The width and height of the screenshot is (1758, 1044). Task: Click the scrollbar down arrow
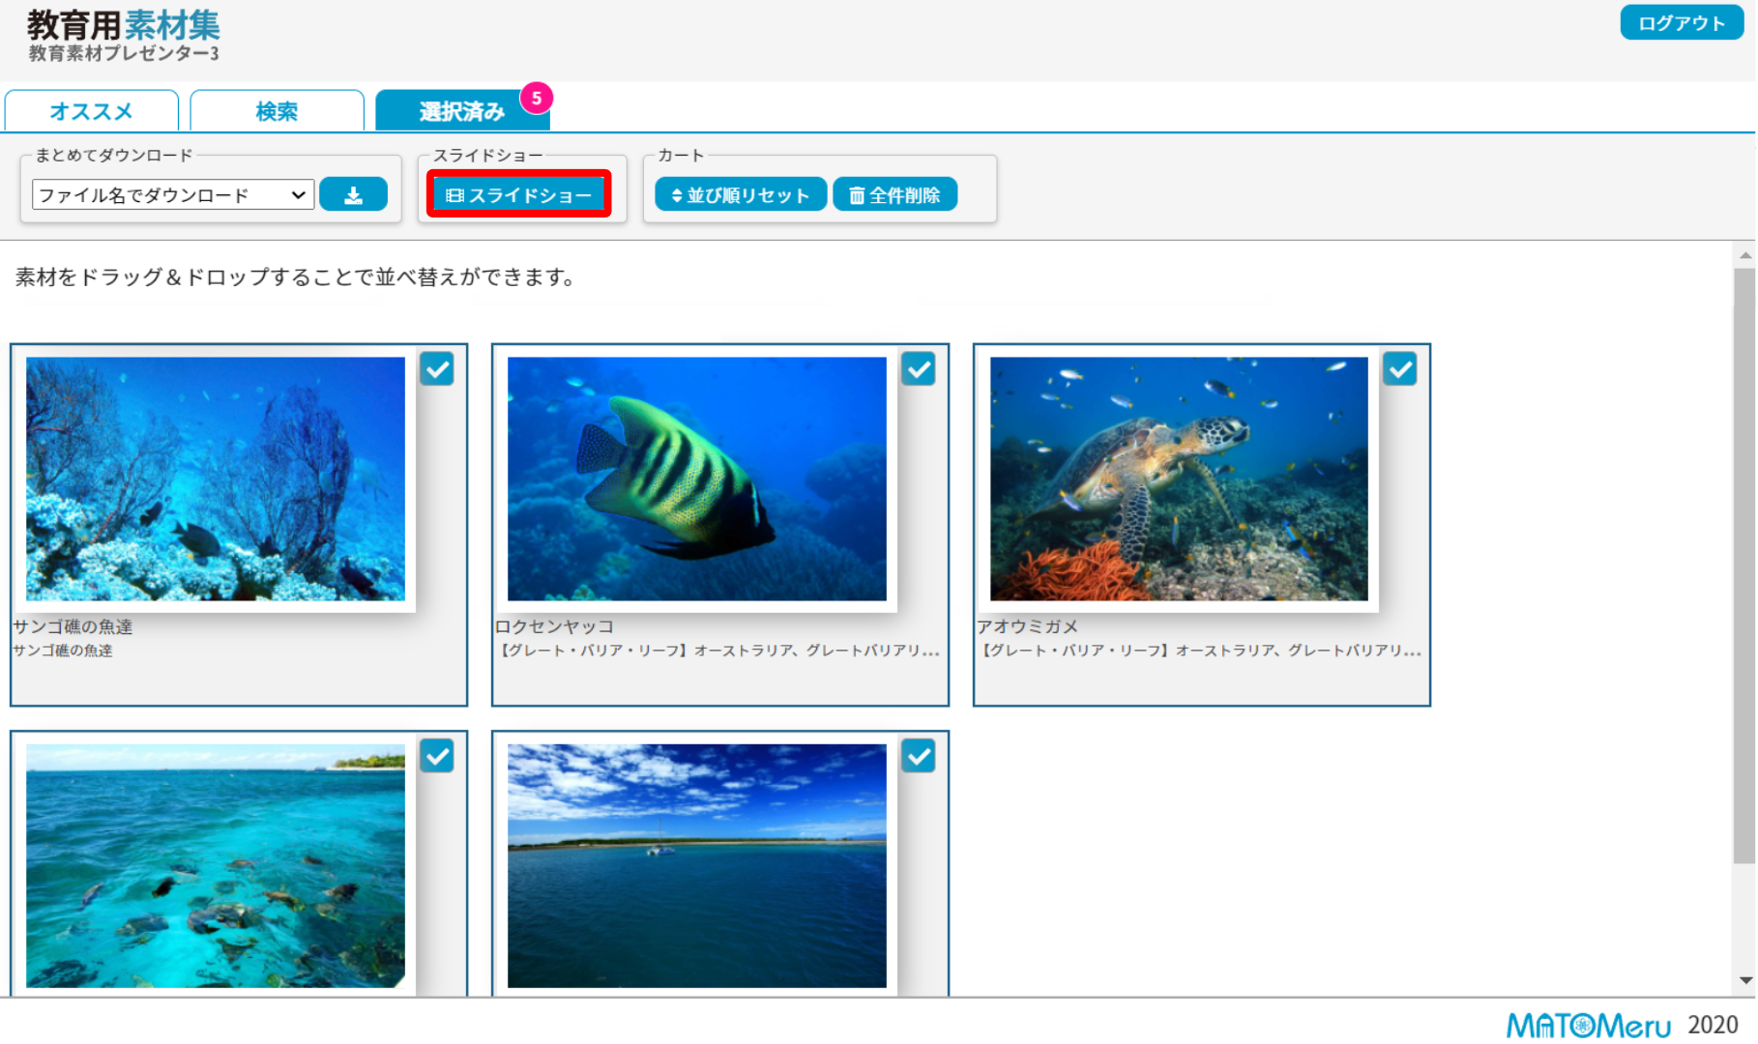1745,980
